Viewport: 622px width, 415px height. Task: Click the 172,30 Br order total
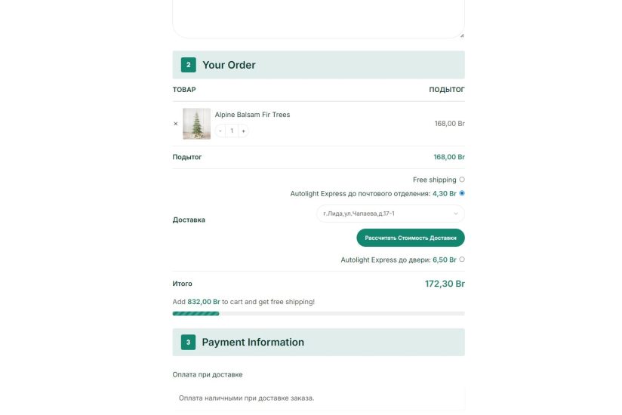point(445,284)
